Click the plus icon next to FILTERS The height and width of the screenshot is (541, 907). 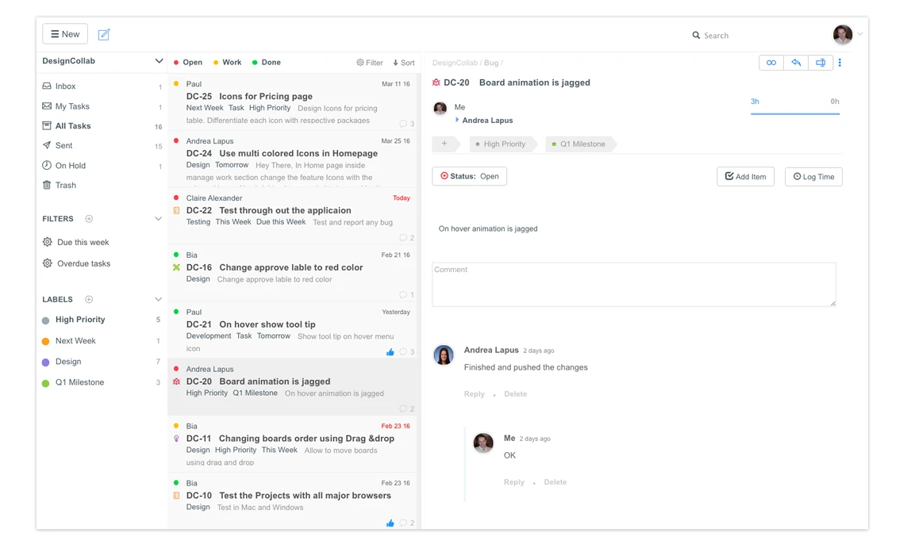tap(89, 219)
